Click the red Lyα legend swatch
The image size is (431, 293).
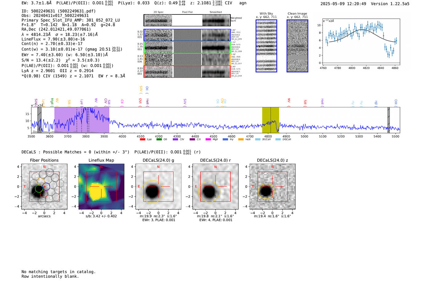coord(142,139)
